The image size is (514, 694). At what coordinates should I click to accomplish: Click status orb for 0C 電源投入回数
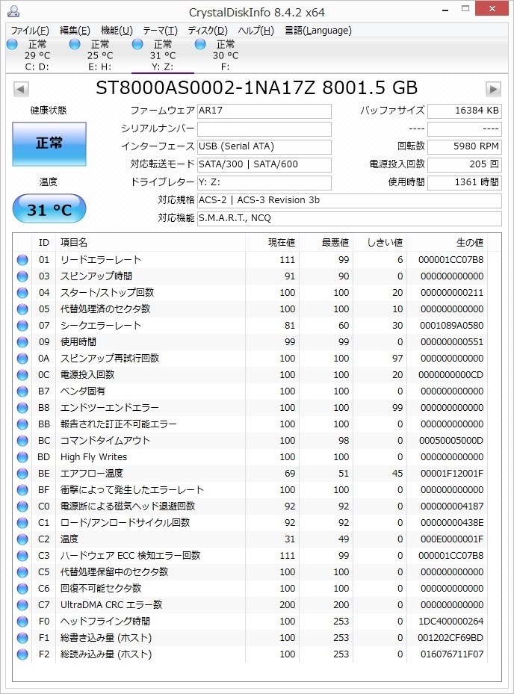(22, 375)
